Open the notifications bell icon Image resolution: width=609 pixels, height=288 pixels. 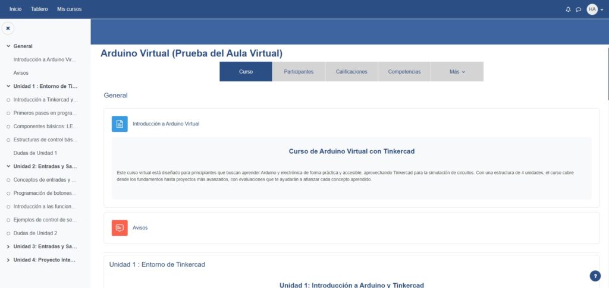point(568,10)
